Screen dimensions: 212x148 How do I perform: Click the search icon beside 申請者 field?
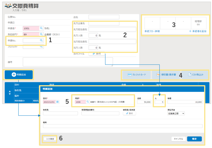[41, 28]
